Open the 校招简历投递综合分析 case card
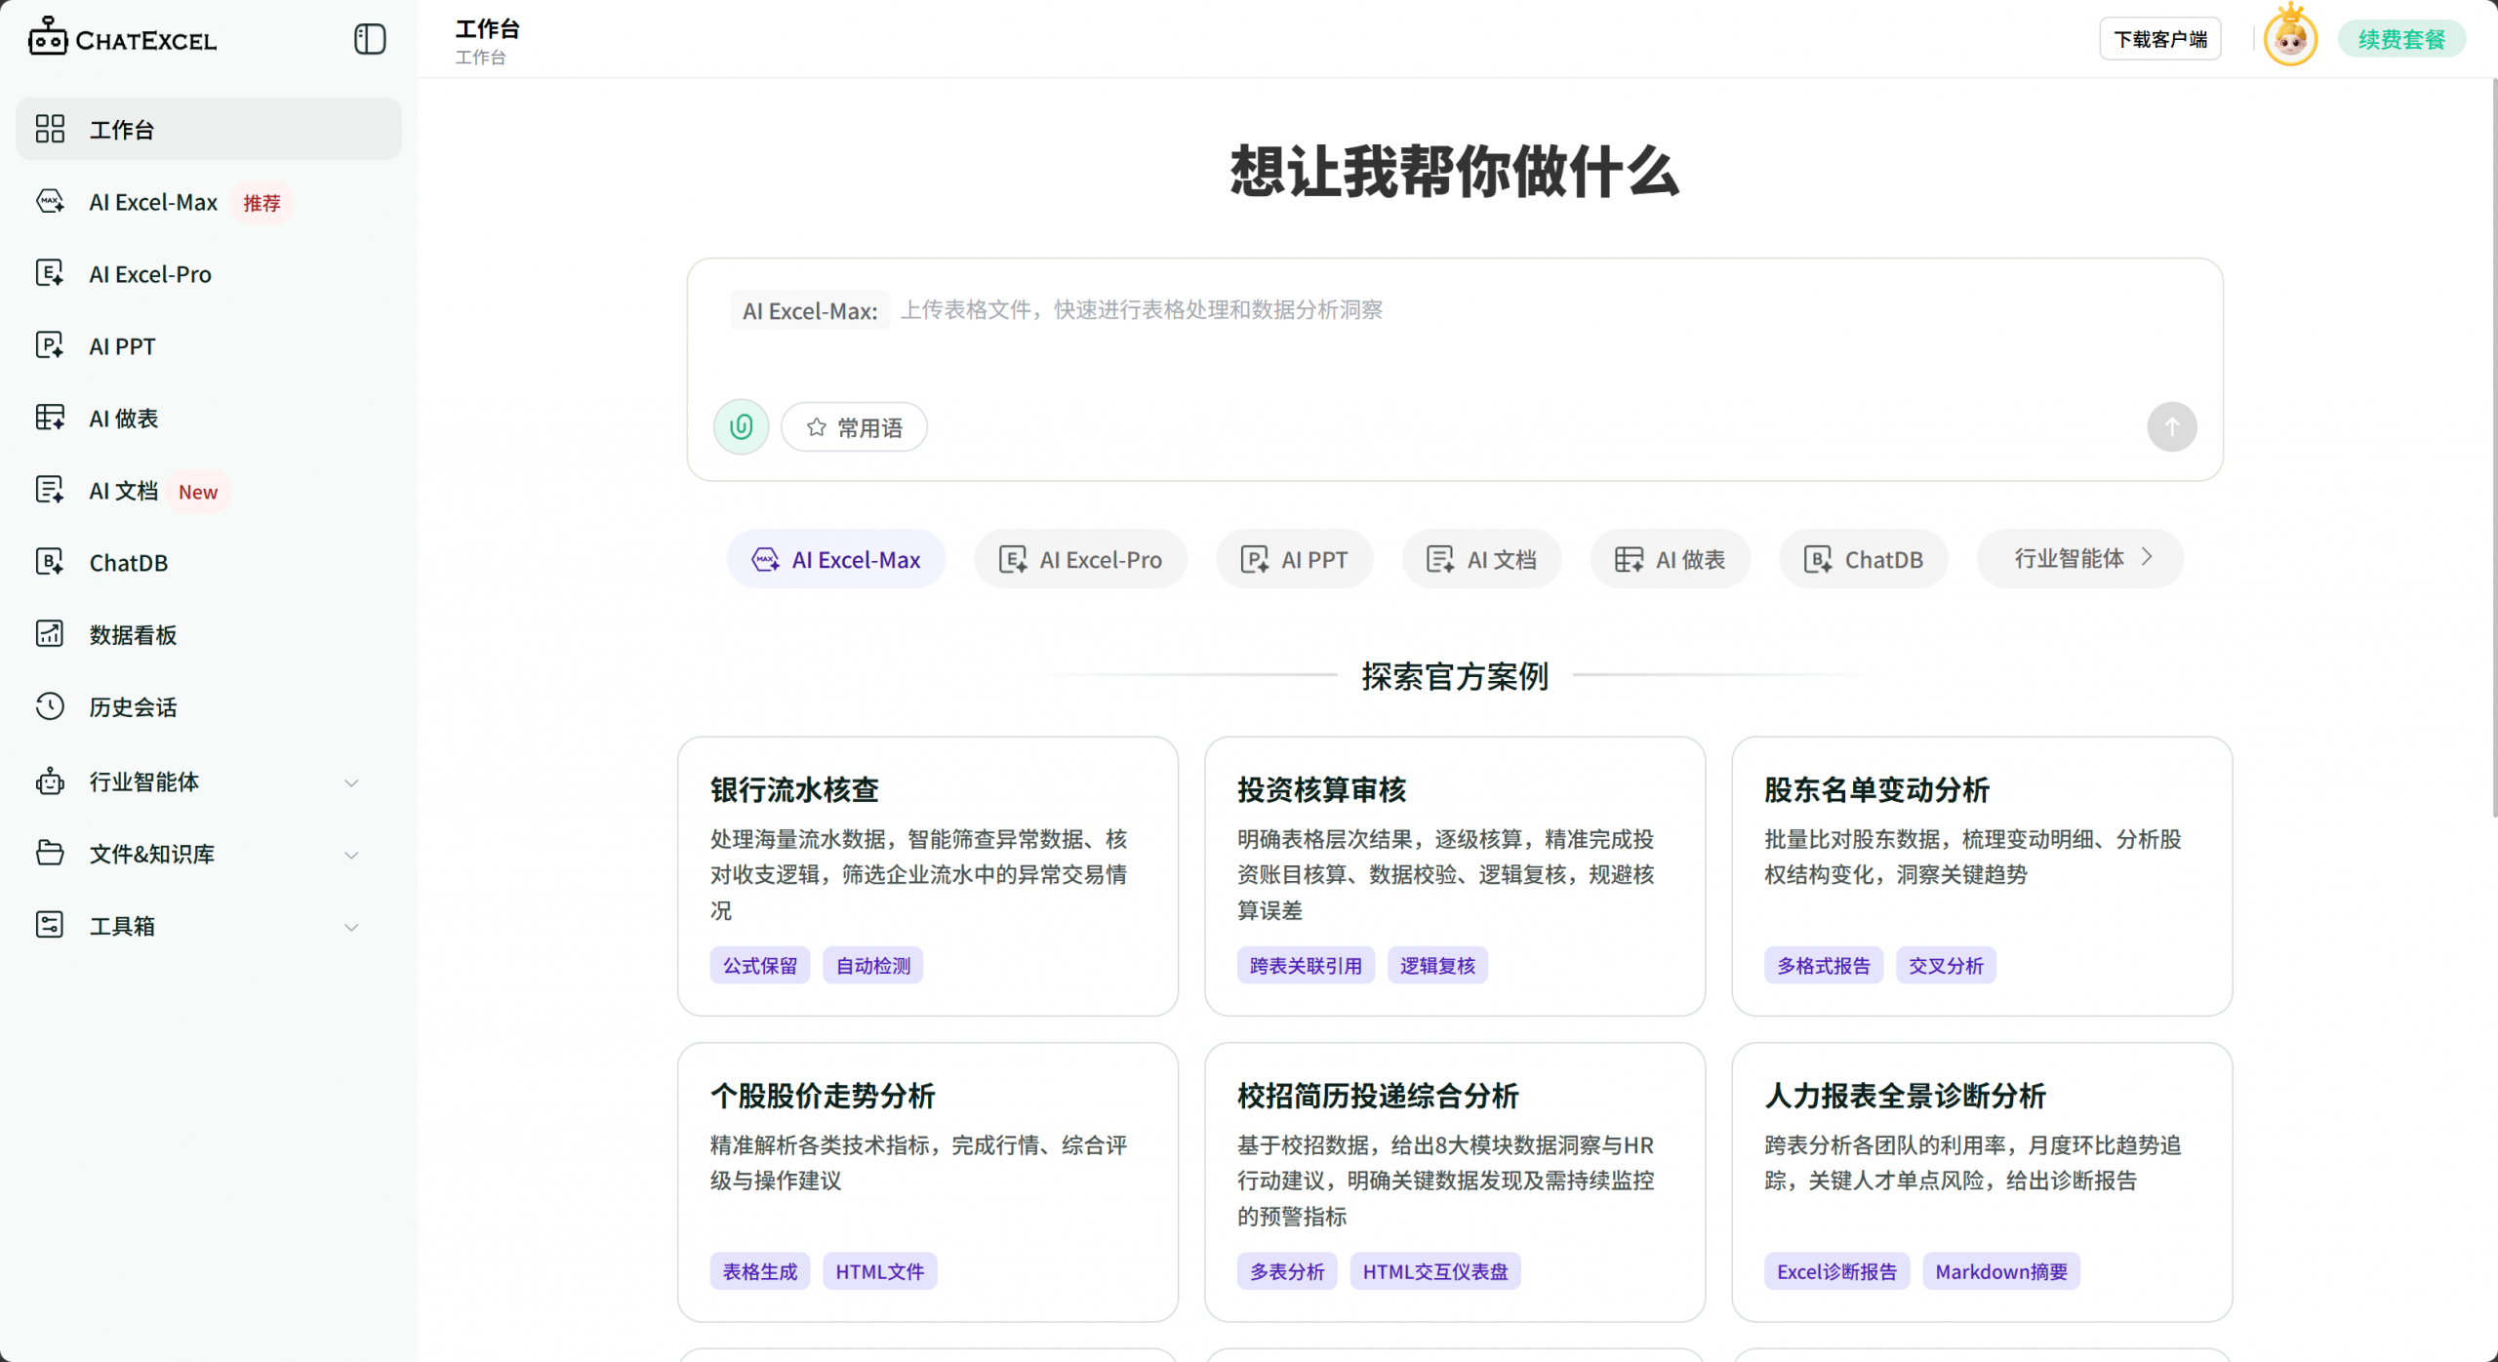The image size is (2498, 1362). coord(1455,1182)
